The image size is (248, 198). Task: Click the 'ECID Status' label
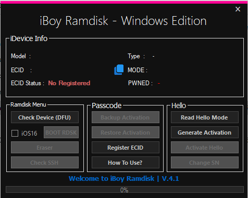[x=26, y=83]
